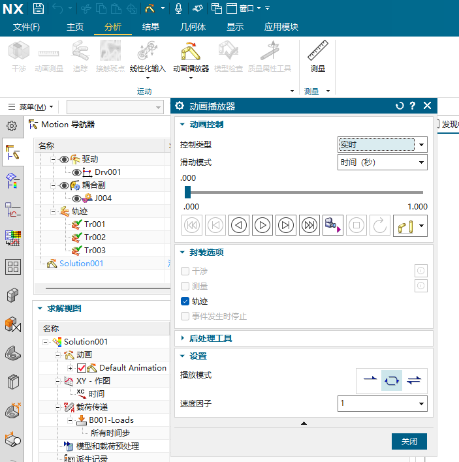Click the animation time slider handle
Screen dimensions: 459x462
pyautogui.click(x=188, y=192)
